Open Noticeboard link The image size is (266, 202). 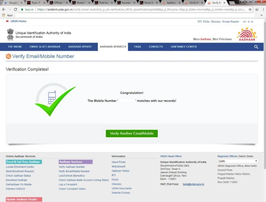point(118,167)
